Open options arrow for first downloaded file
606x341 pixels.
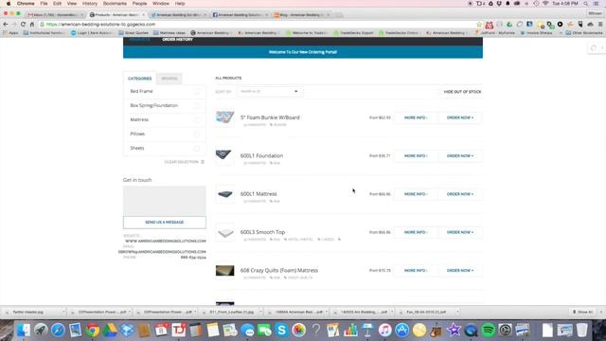coord(63,312)
